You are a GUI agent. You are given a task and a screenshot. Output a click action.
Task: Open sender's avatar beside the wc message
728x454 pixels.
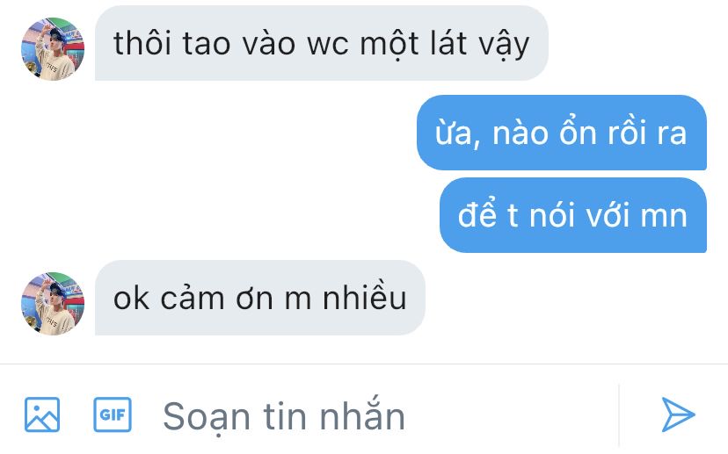click(x=53, y=49)
